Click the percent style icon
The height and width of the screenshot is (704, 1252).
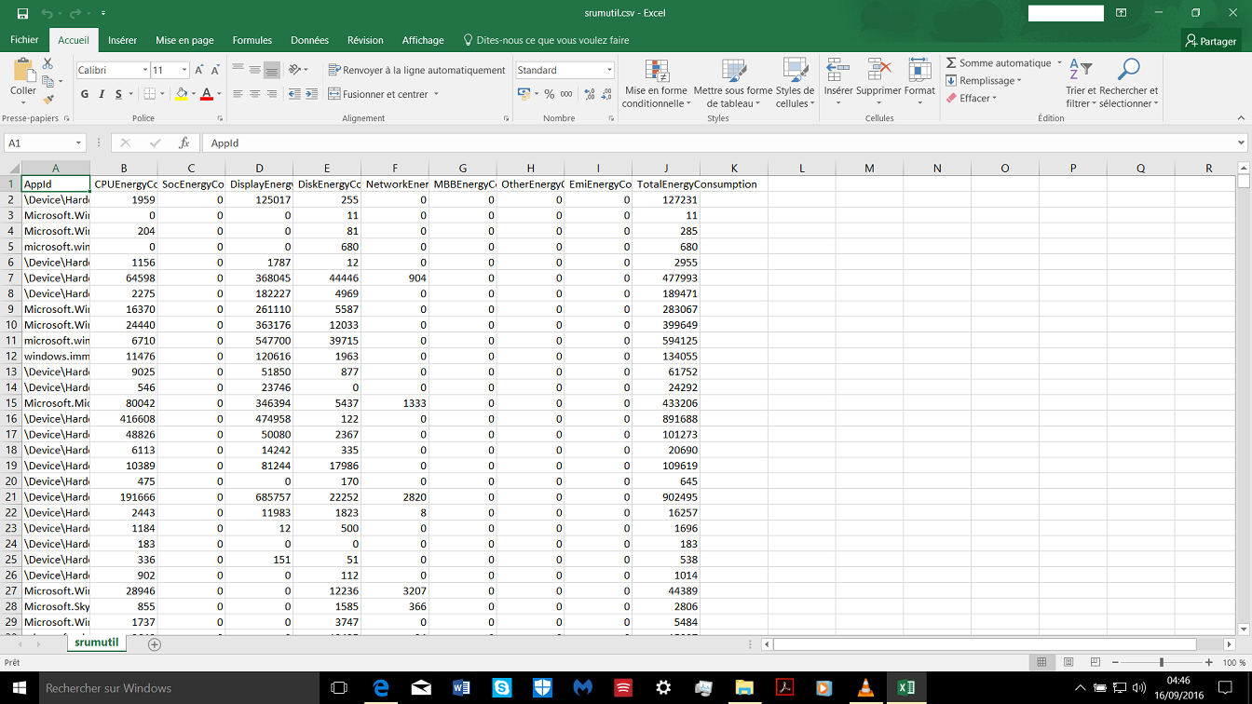pyautogui.click(x=550, y=94)
